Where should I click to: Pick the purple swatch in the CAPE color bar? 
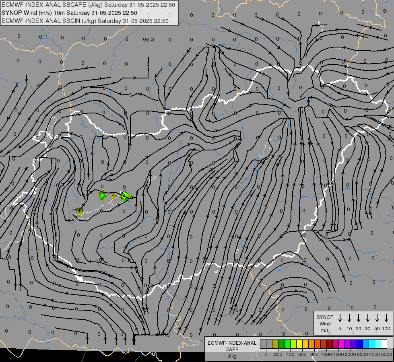click(348, 344)
